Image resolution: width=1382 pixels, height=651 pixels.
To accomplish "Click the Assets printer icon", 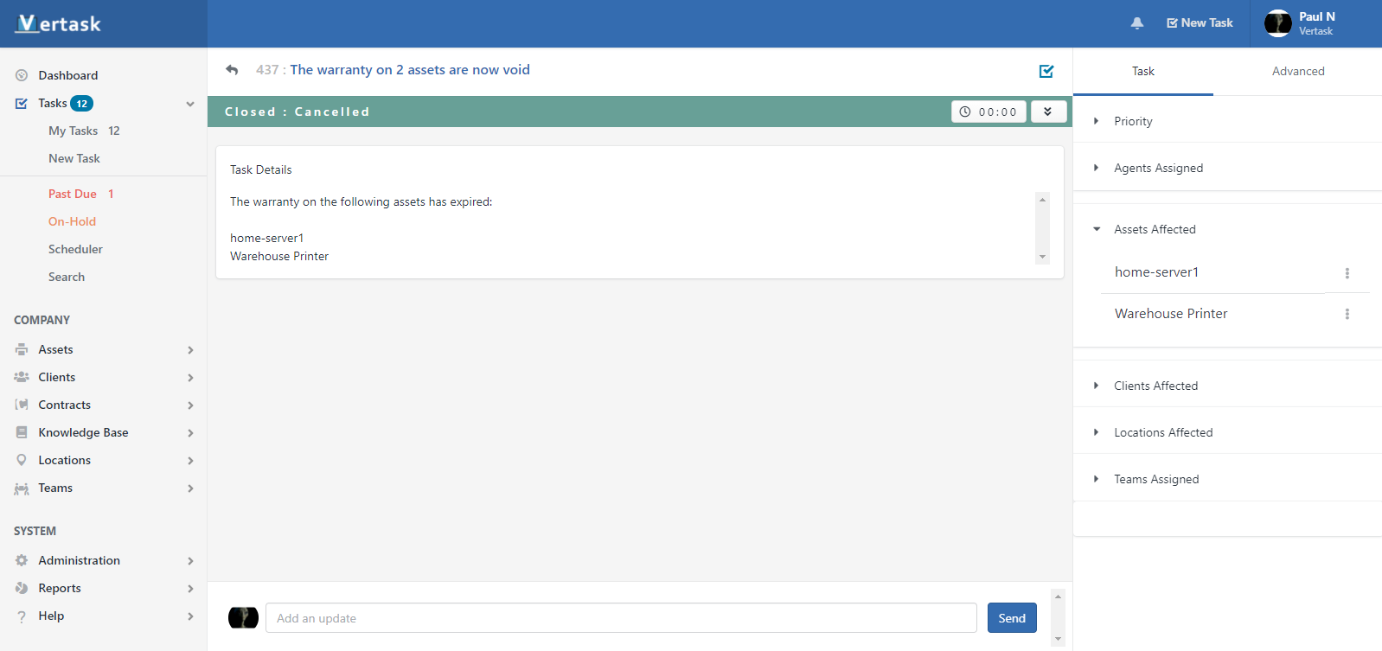I will [22, 349].
